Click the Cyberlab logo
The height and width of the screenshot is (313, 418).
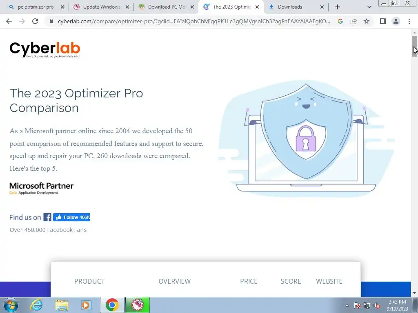45,49
